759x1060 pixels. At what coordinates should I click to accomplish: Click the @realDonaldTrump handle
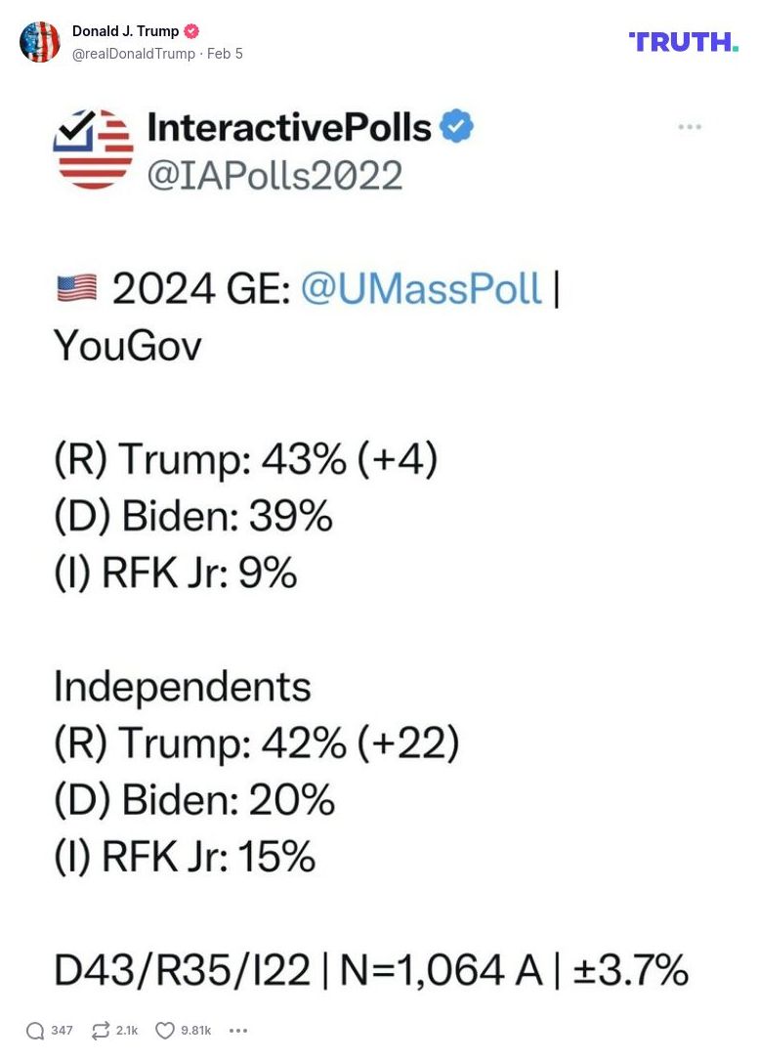coord(132,54)
